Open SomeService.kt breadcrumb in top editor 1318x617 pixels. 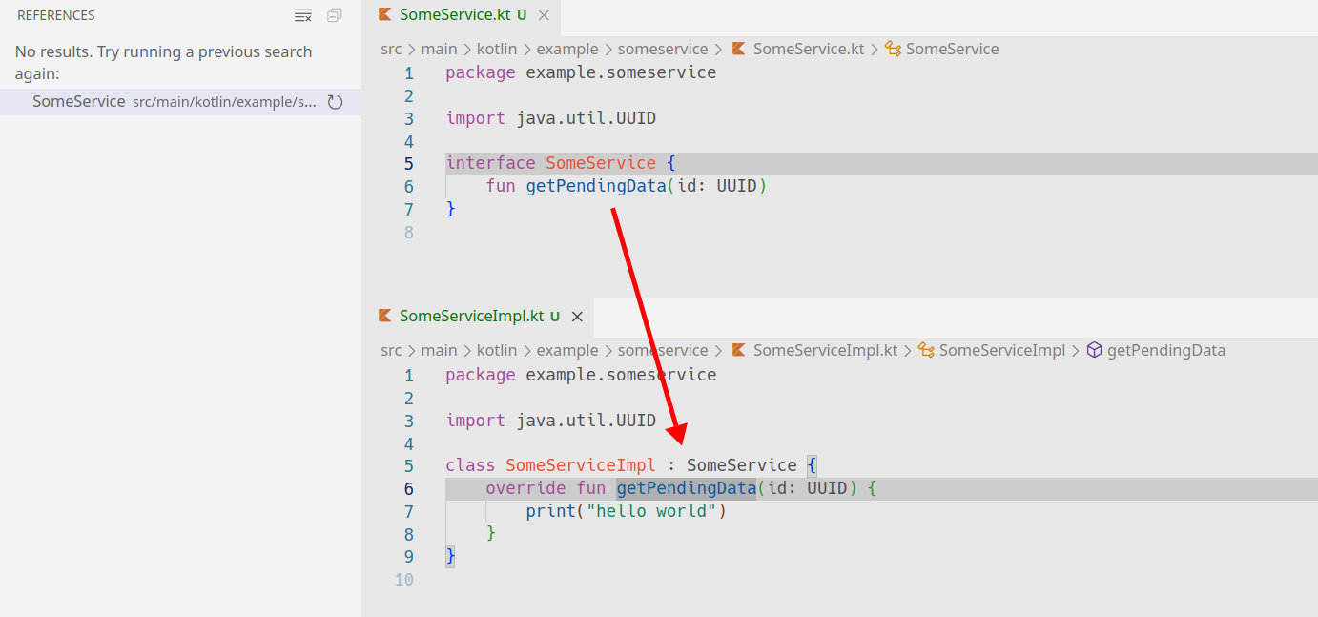click(809, 49)
